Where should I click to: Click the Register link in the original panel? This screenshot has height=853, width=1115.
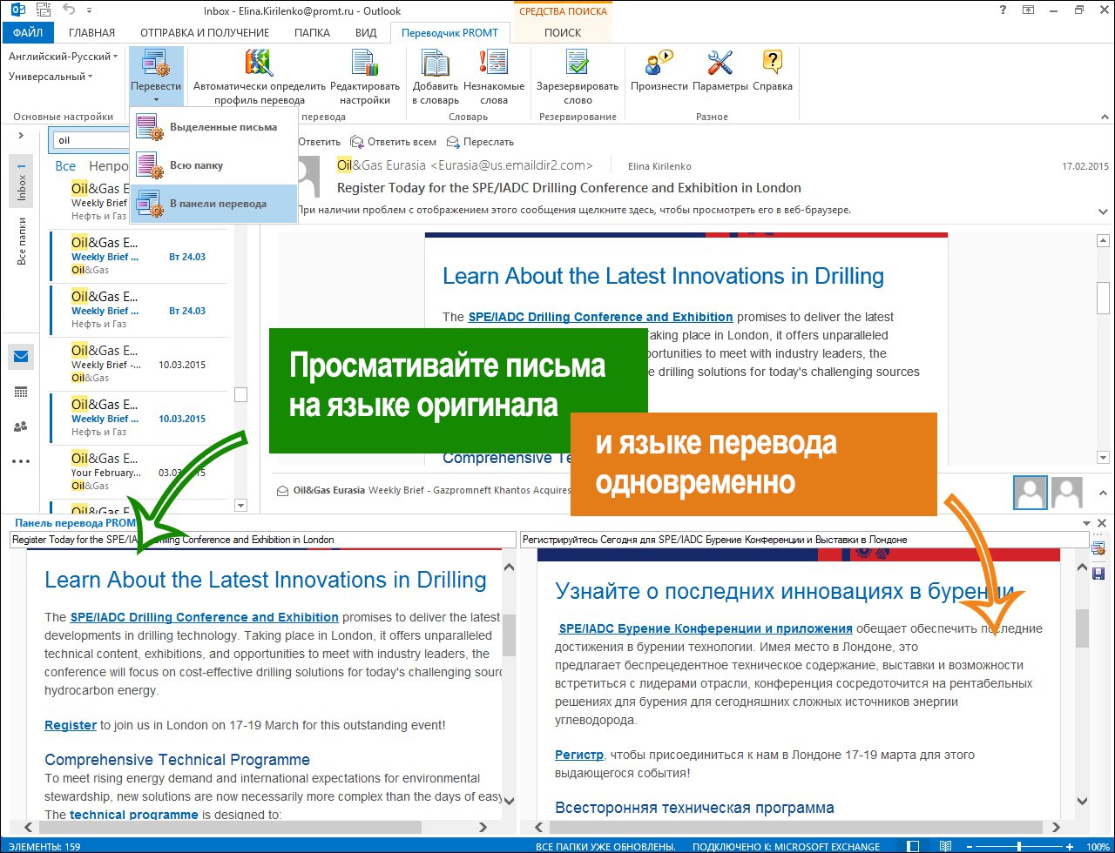(x=71, y=725)
